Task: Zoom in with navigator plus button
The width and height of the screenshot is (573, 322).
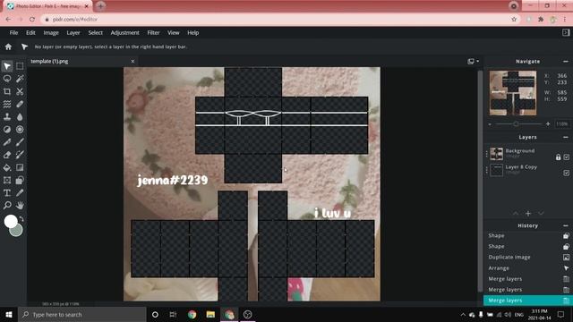Action: [548, 124]
